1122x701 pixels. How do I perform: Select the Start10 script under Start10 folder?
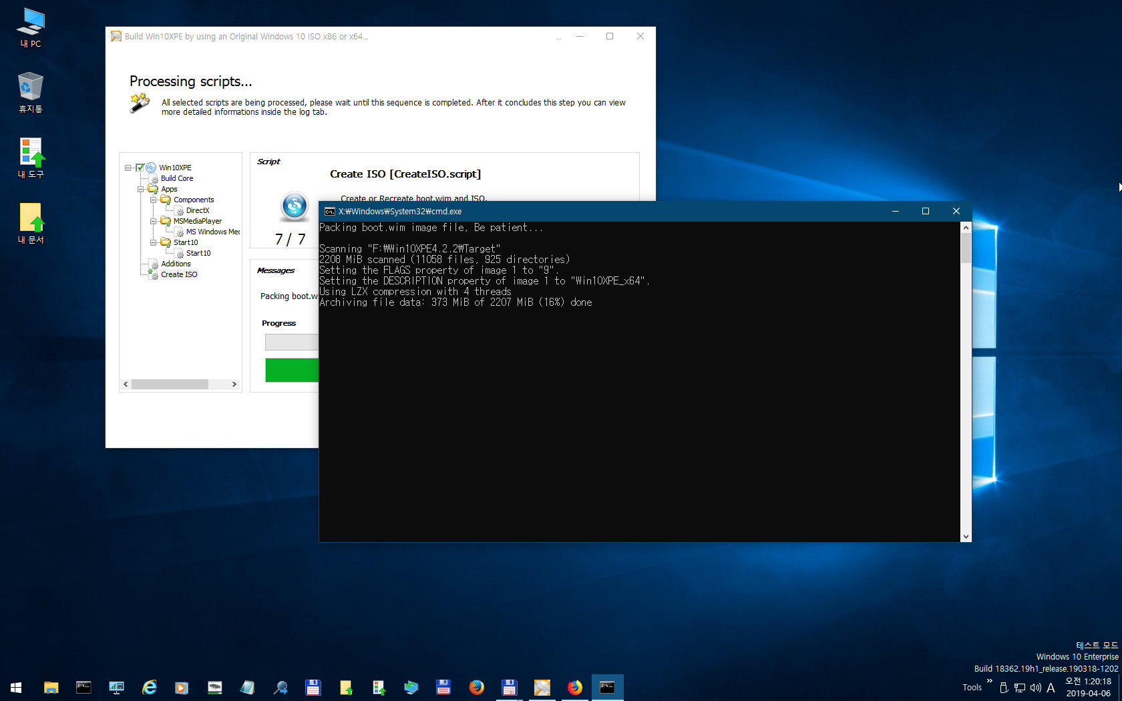[x=198, y=253]
